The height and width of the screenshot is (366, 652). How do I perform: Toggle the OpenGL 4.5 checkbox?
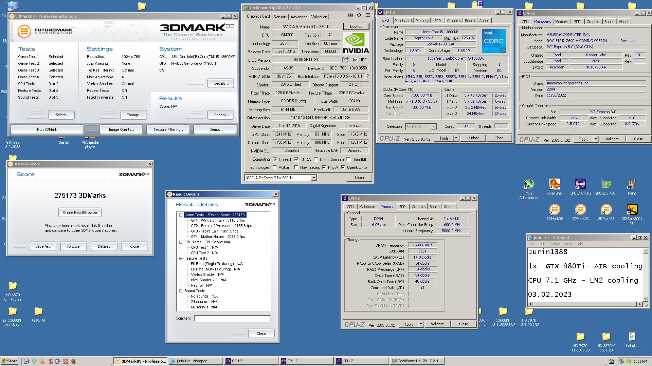click(343, 167)
